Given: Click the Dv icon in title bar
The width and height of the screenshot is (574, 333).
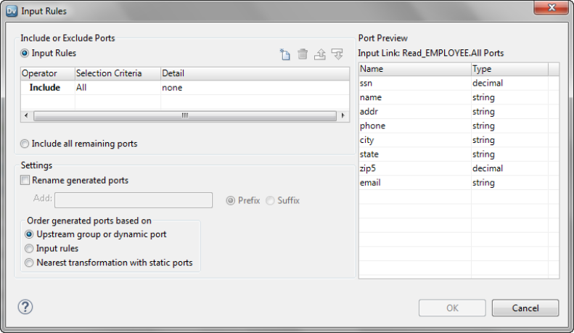Looking at the screenshot, I should 11,11.
